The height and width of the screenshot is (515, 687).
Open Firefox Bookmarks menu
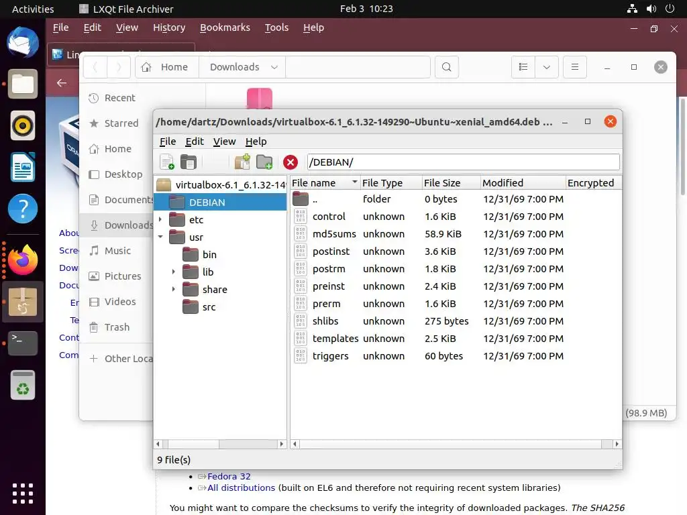(225, 27)
